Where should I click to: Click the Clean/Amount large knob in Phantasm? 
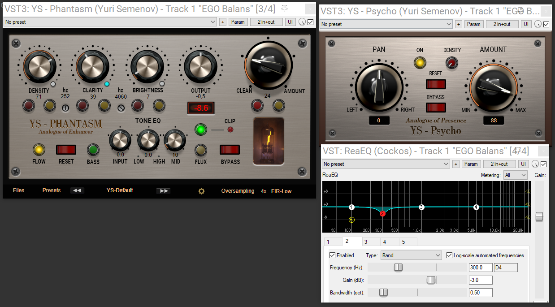268,65
